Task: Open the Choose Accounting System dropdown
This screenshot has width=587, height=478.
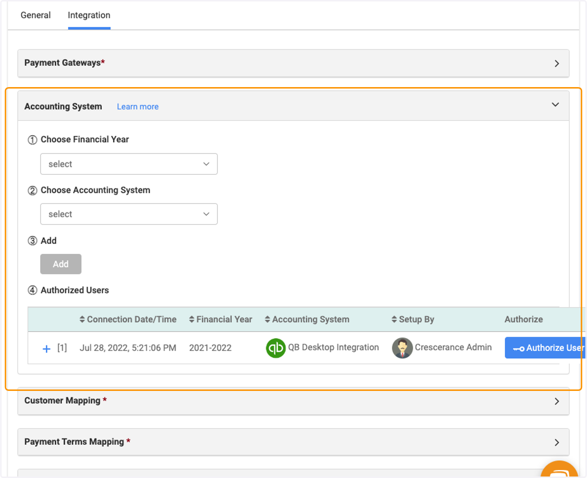Action: pos(129,214)
